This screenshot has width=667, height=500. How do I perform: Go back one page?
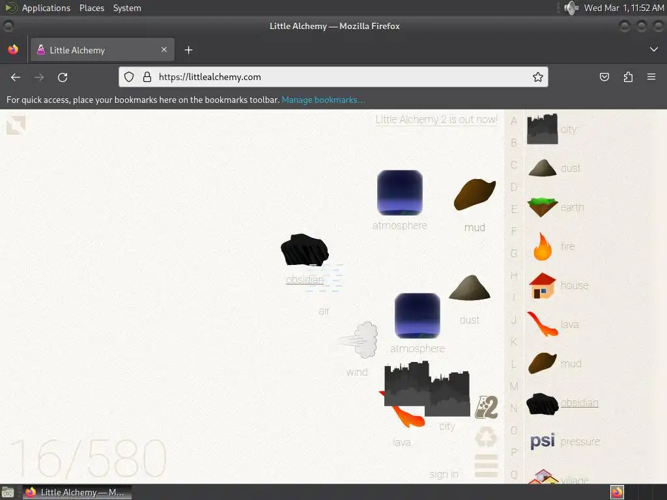click(16, 77)
